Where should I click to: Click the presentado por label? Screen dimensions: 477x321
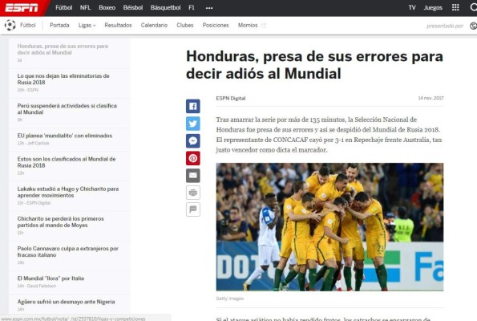(445, 26)
